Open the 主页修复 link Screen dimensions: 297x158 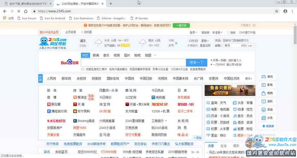tap(71, 32)
